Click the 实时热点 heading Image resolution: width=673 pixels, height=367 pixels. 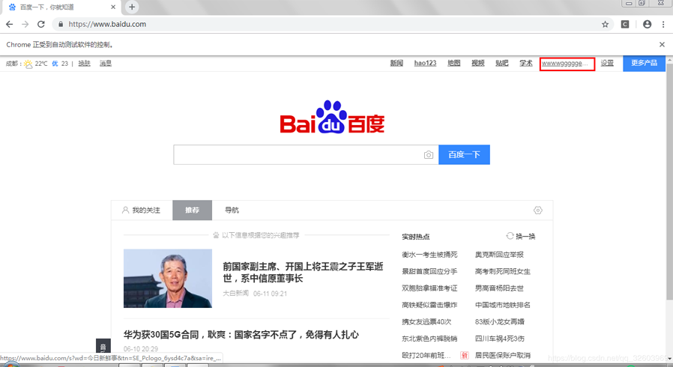point(415,237)
